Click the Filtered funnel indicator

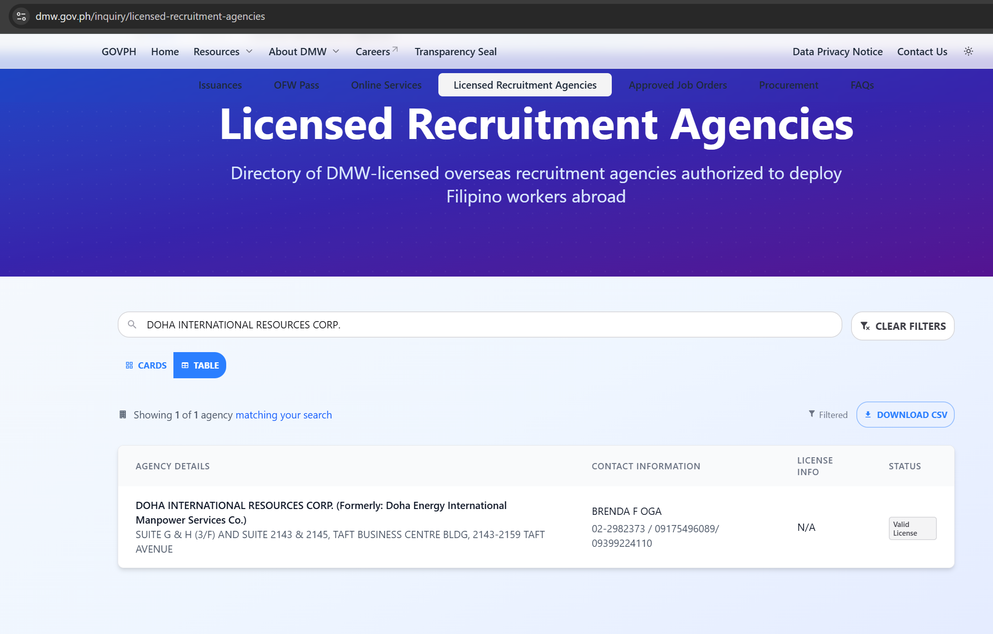(828, 415)
